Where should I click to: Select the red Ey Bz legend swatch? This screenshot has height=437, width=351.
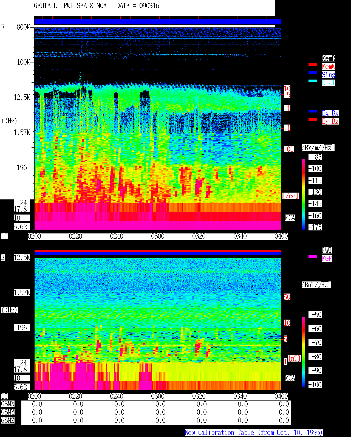coord(313,119)
